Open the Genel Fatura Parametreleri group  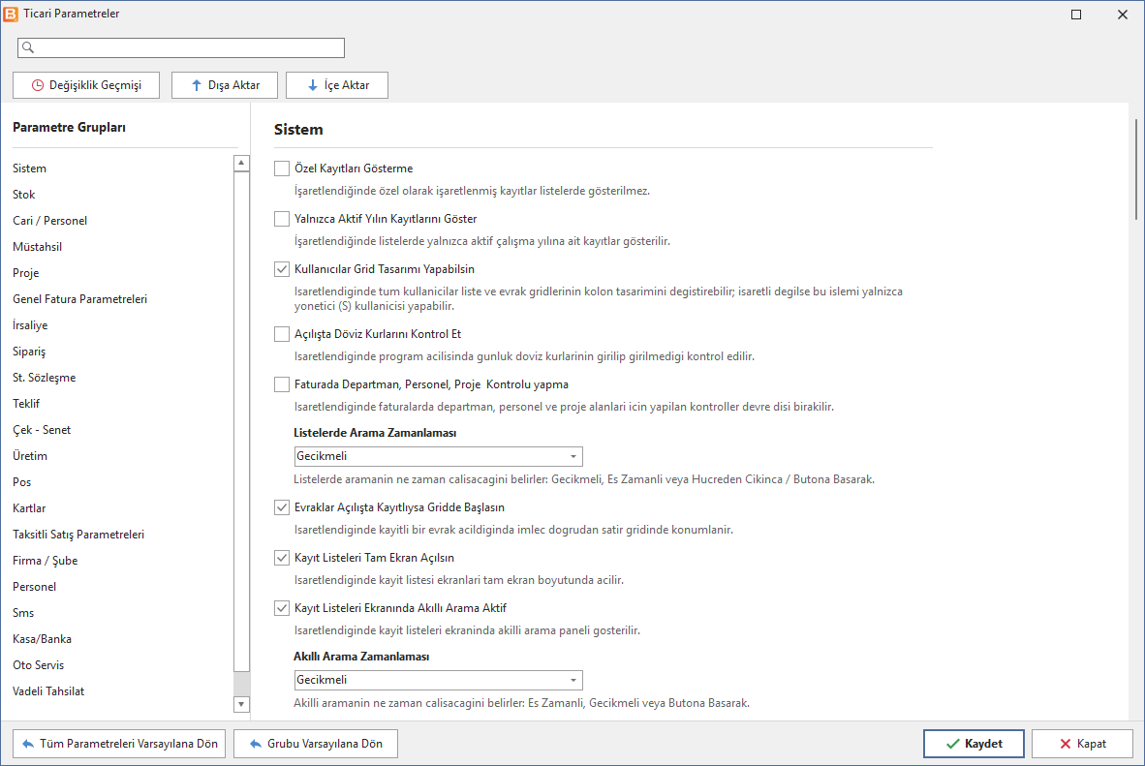pyautogui.click(x=79, y=298)
